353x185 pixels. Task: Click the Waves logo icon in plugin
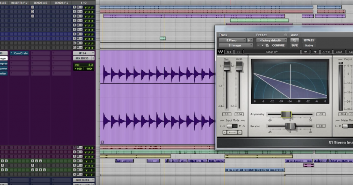coord(221,52)
